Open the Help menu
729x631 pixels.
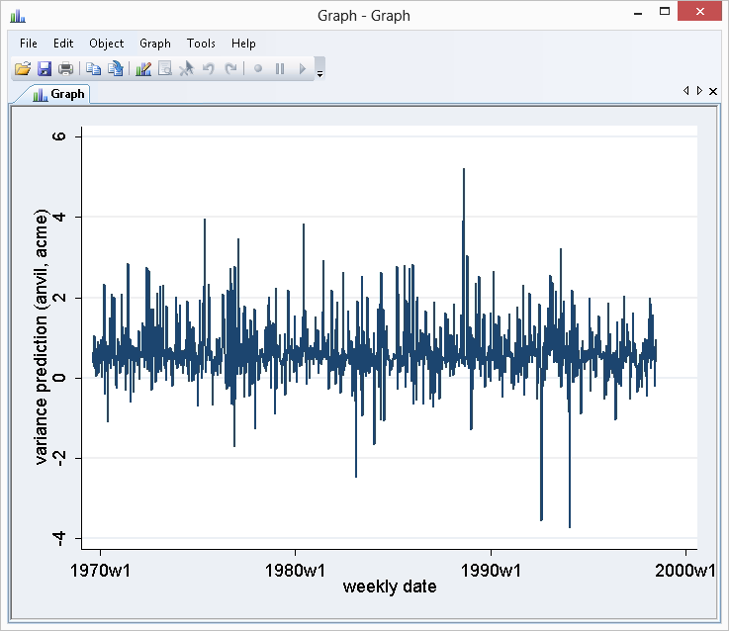tap(243, 44)
